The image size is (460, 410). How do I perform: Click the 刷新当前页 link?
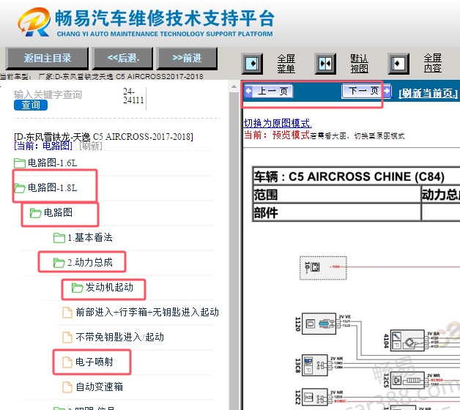pyautogui.click(x=428, y=93)
